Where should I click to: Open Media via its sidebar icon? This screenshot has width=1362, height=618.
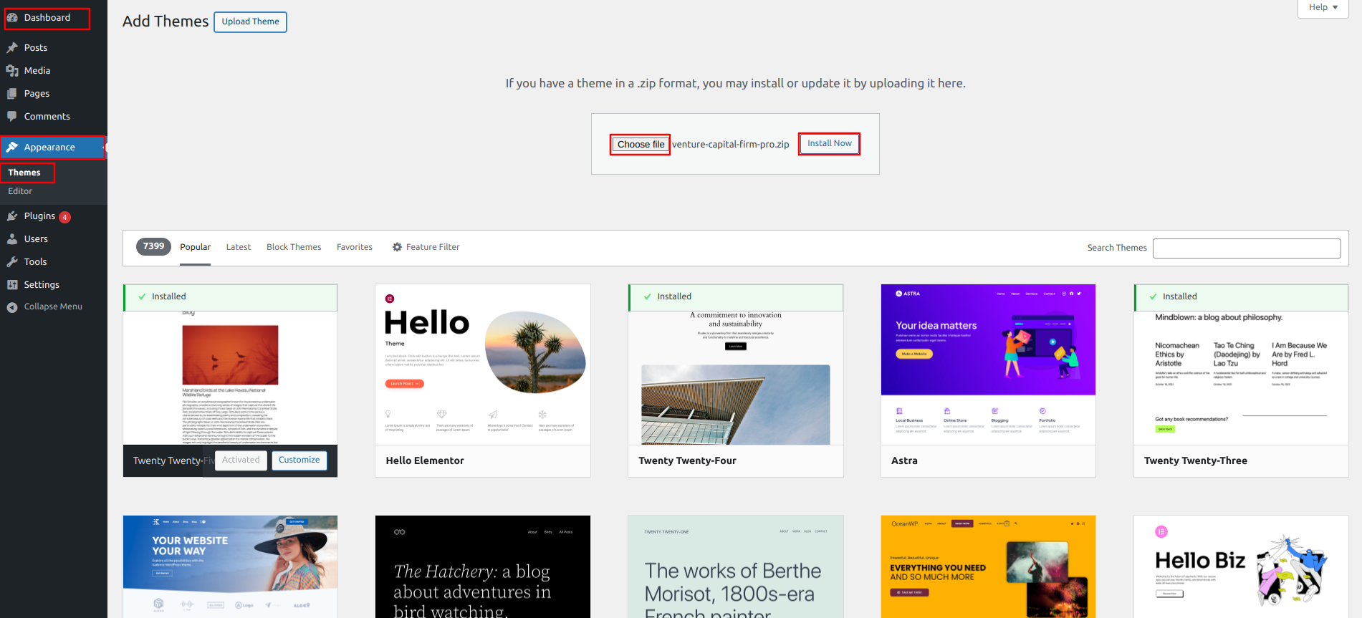12,71
